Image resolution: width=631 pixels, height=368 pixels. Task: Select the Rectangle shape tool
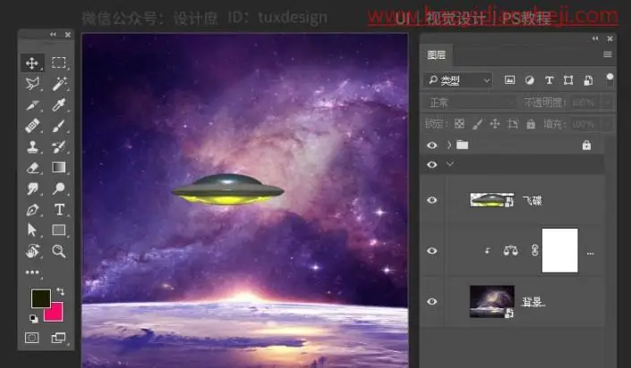59,230
